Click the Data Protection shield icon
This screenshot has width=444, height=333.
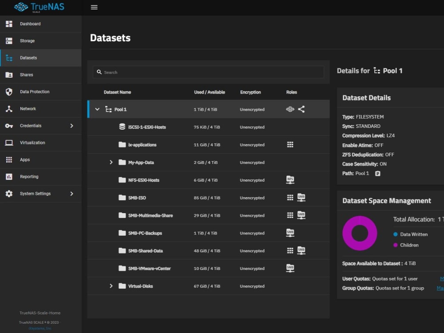(x=9, y=92)
